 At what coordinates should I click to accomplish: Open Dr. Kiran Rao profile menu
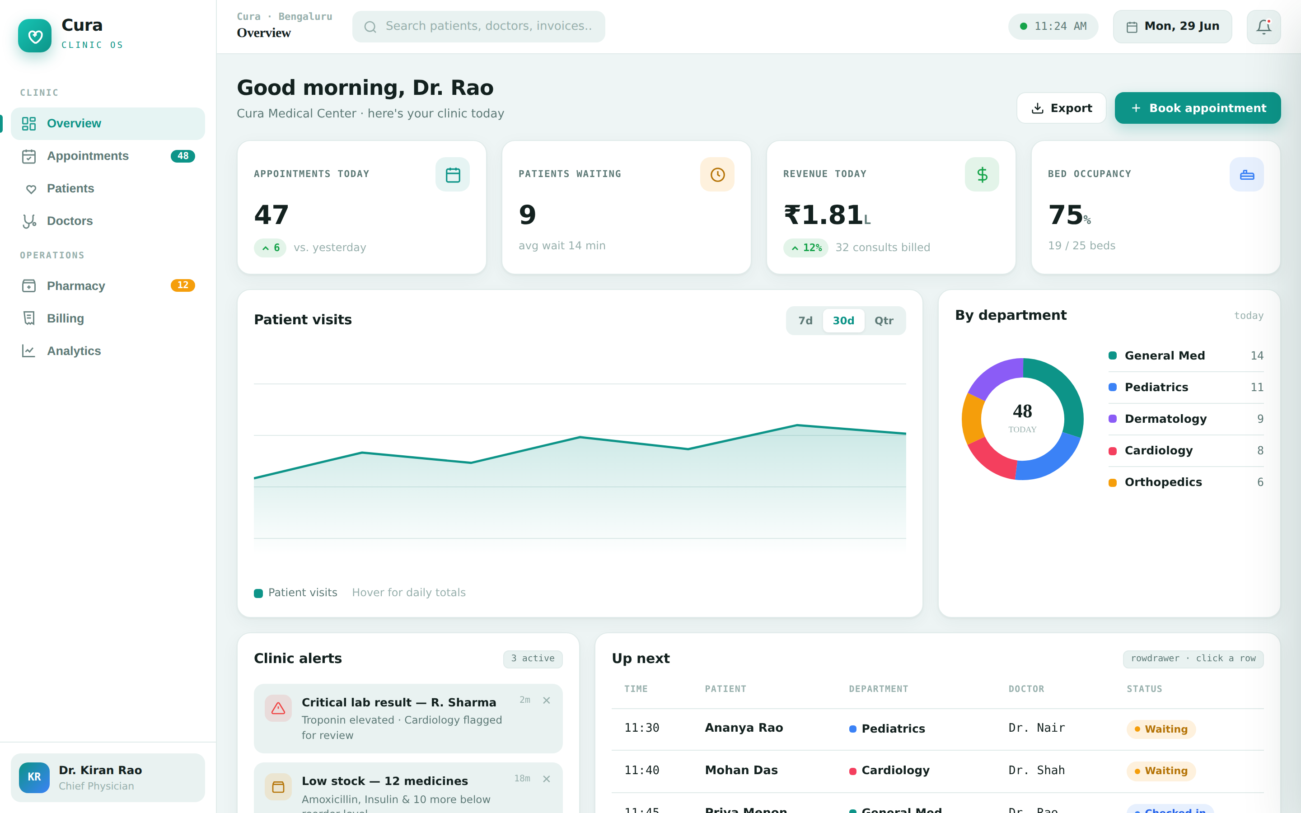pyautogui.click(x=108, y=777)
